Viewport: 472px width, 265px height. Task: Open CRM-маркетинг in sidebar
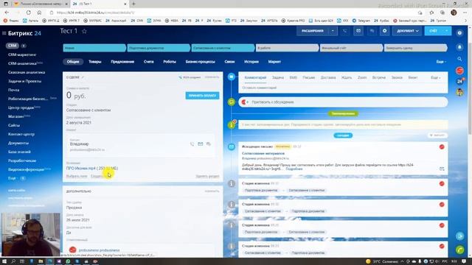[22, 54]
